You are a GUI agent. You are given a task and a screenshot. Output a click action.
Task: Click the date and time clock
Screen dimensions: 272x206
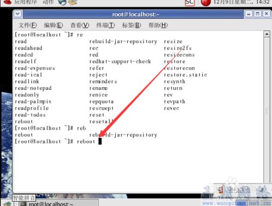click(242, 2)
